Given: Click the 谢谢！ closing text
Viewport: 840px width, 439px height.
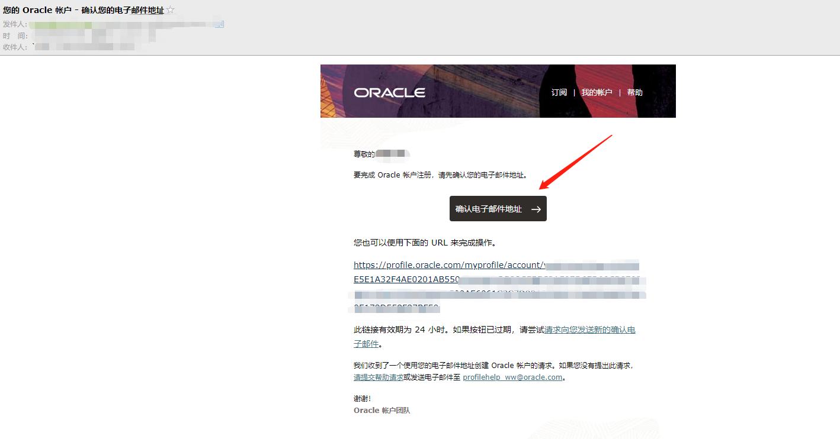Looking at the screenshot, I should click(x=363, y=399).
